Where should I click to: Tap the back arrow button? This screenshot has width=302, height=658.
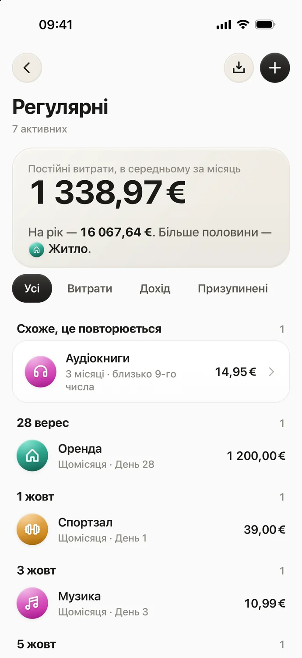tap(27, 68)
